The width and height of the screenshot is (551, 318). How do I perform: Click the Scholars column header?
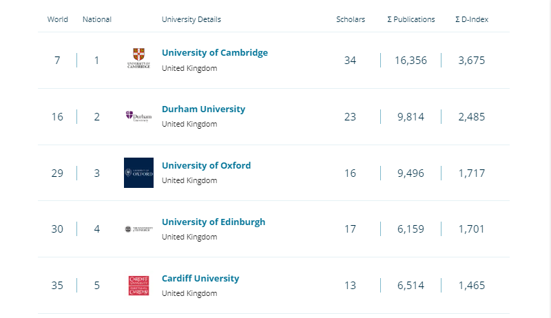point(351,19)
